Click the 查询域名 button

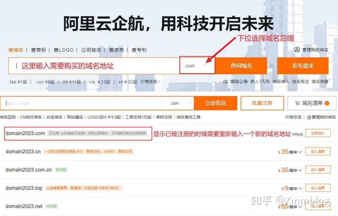pos(241,65)
